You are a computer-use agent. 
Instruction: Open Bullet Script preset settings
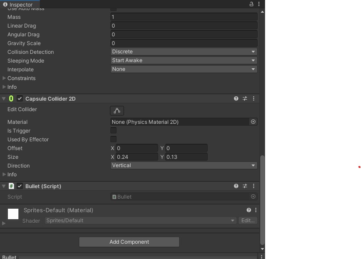pos(245,186)
